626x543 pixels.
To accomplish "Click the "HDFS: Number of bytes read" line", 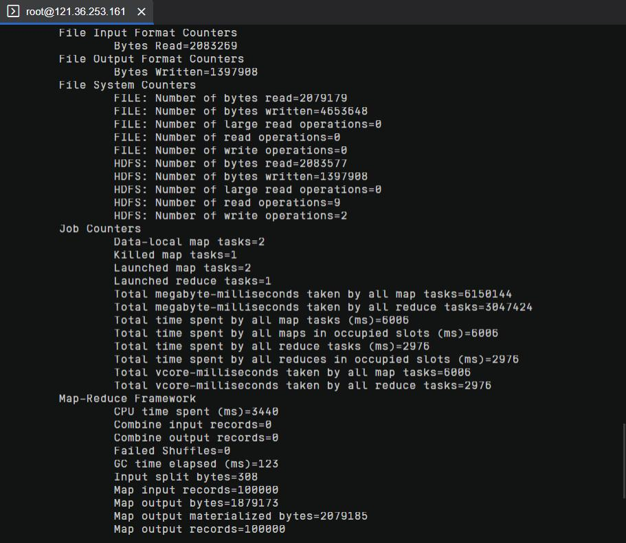I will (230, 163).
